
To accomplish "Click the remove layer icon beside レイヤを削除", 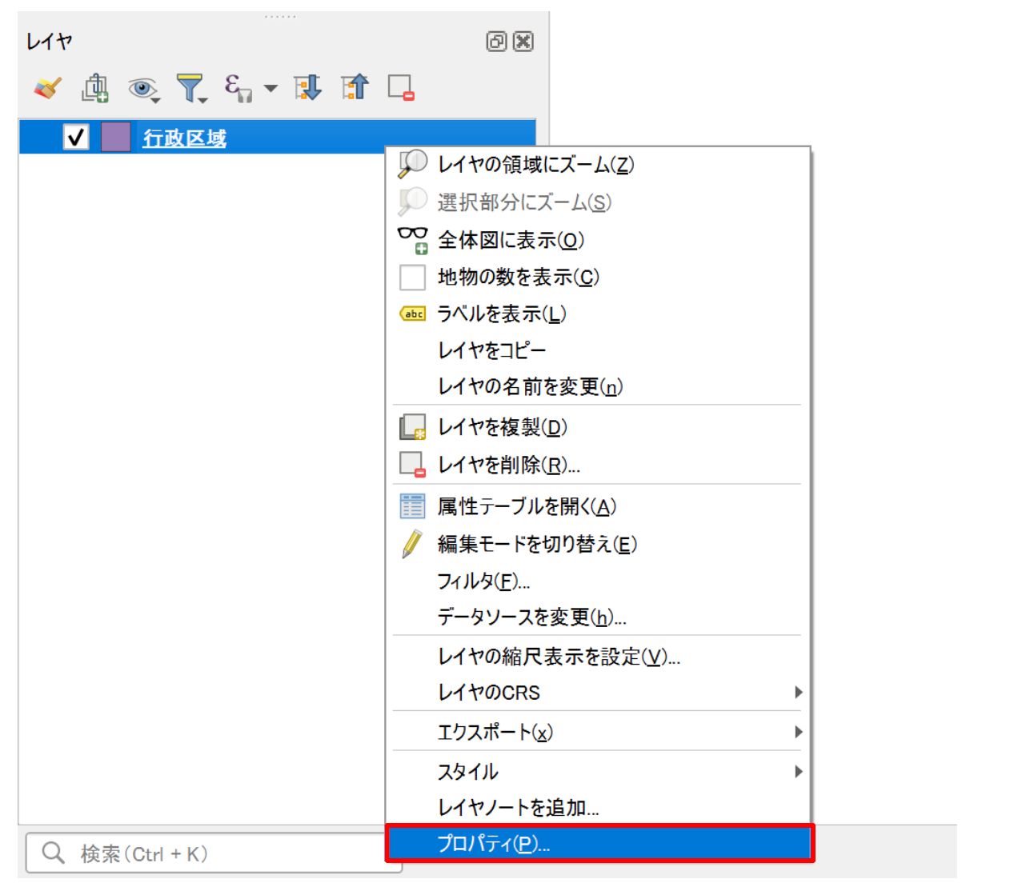I will [413, 465].
